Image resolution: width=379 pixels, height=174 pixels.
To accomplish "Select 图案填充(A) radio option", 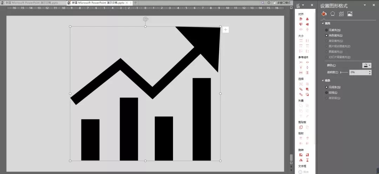I will (334, 52).
